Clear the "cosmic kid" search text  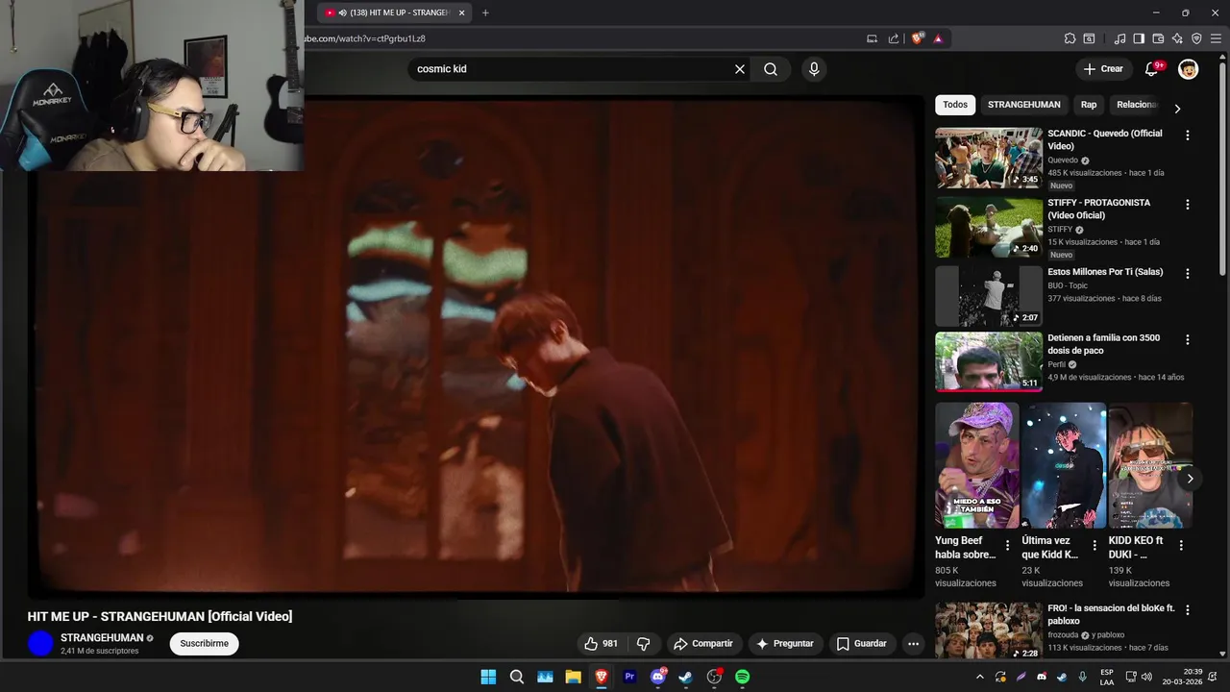click(740, 69)
